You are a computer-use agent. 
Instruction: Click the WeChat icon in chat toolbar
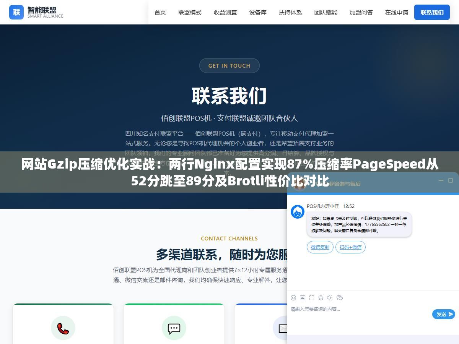tap(339, 298)
